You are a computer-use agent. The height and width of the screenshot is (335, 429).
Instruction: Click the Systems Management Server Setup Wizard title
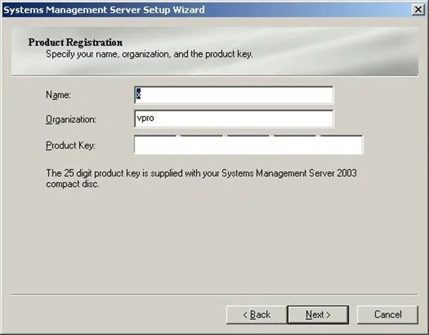(x=104, y=10)
